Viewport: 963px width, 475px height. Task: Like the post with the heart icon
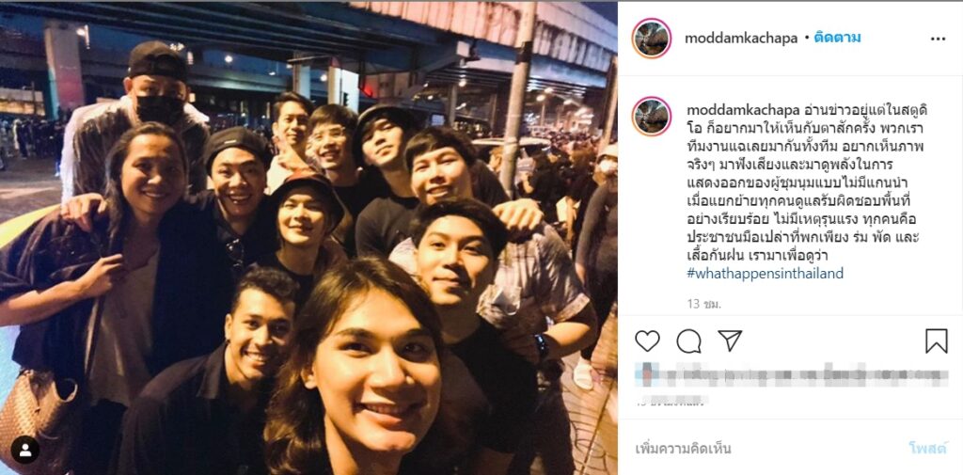click(x=647, y=340)
